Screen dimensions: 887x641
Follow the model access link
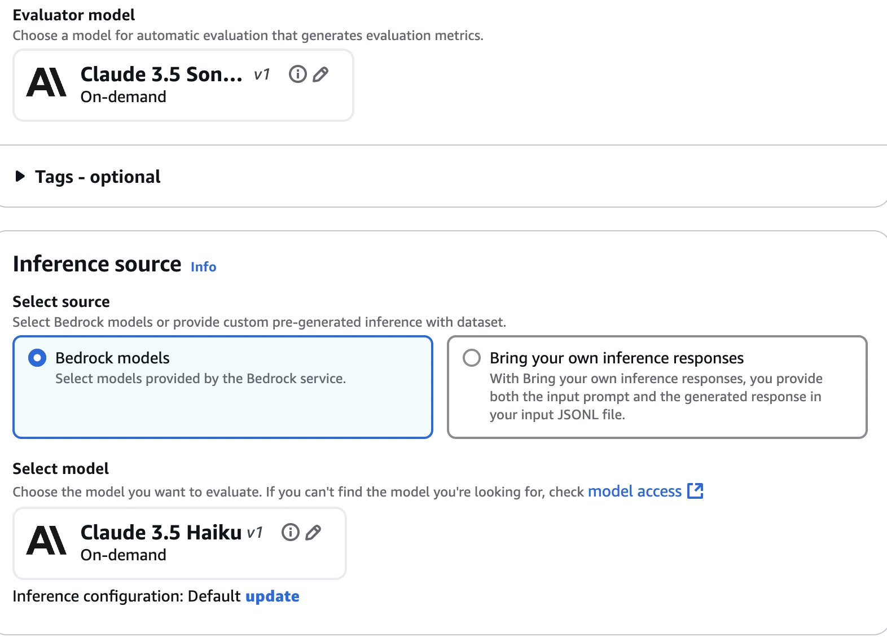635,491
